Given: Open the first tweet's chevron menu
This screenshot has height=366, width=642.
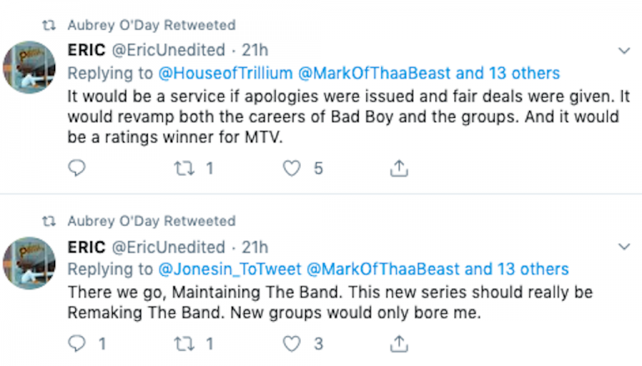Looking at the screenshot, I should click(624, 51).
